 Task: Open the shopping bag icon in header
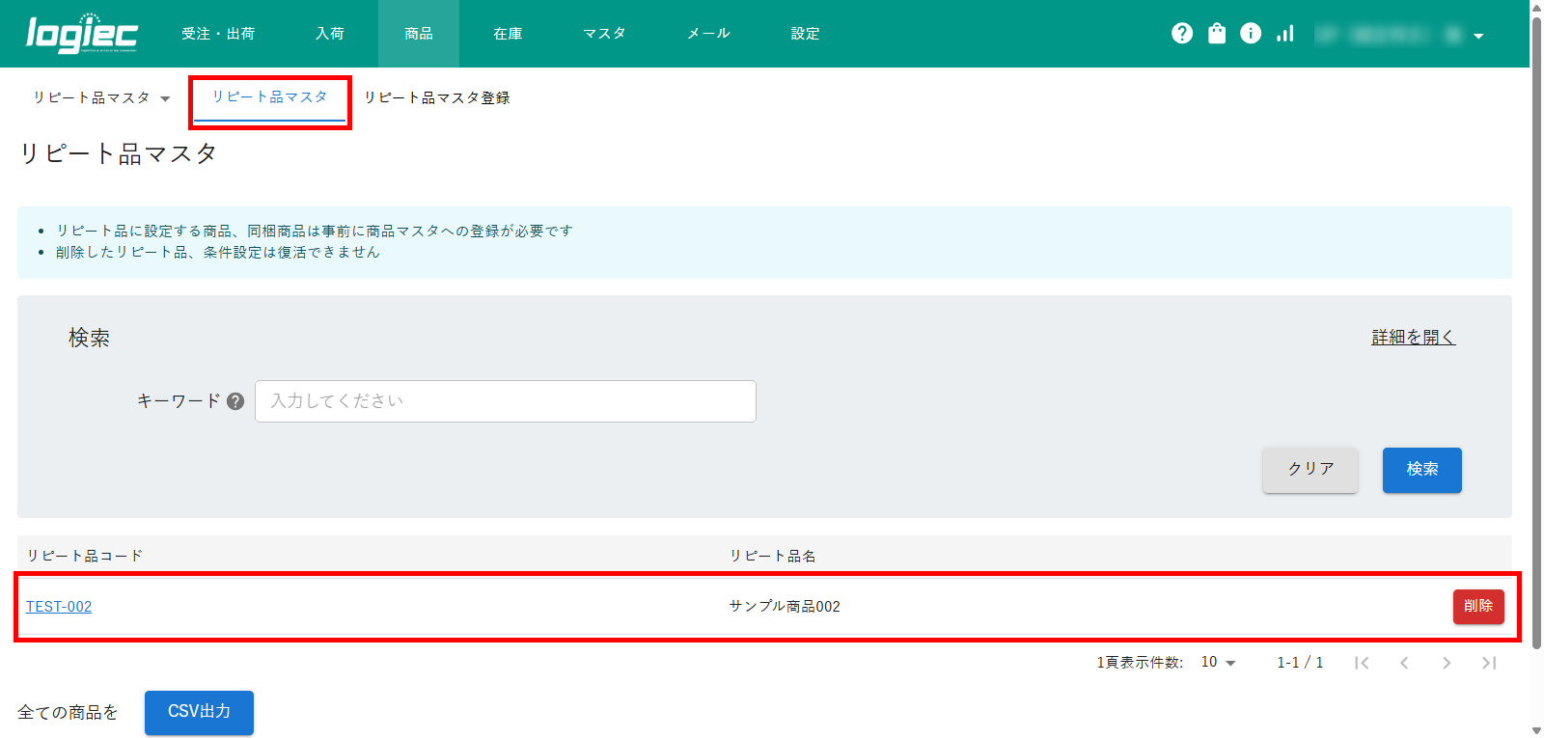1217,34
